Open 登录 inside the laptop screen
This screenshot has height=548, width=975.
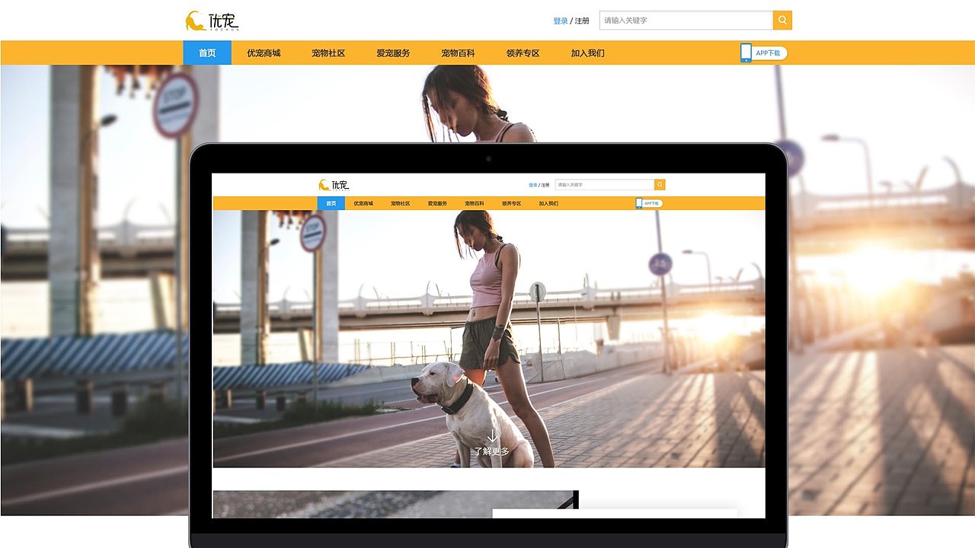coord(532,185)
